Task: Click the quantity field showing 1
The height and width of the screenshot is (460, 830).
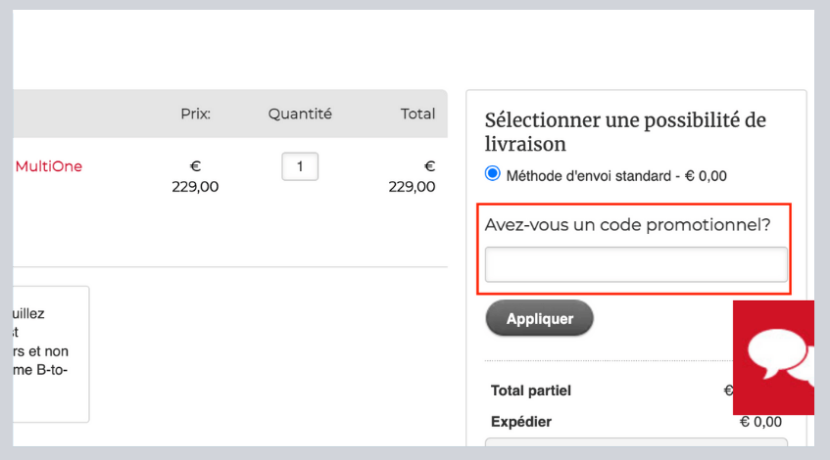Action: click(300, 167)
